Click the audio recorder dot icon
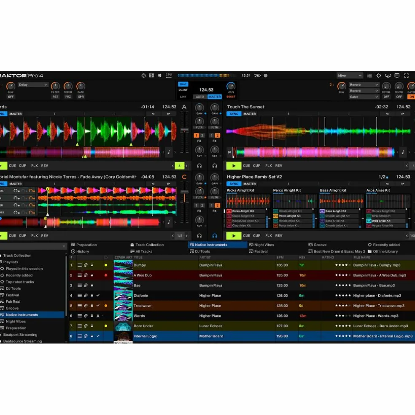The height and width of the screenshot is (415, 415). point(265,75)
